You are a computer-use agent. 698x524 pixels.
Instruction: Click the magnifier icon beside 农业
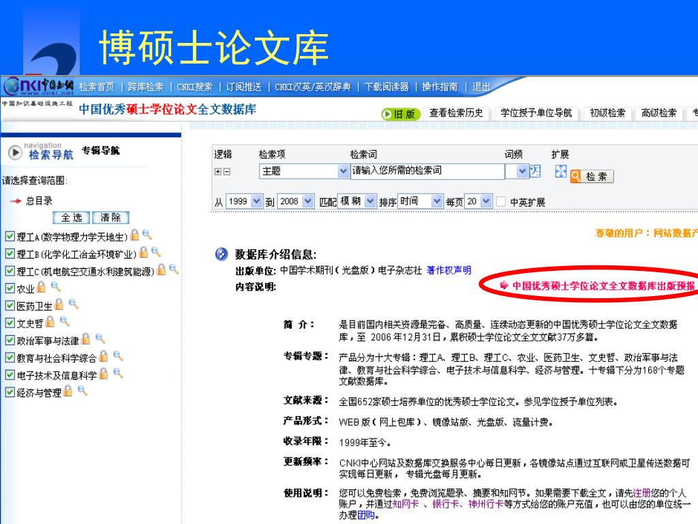tap(56, 287)
